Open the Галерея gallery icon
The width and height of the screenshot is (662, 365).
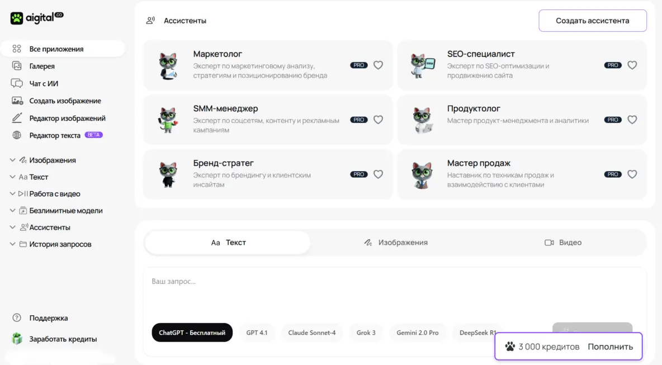(x=17, y=66)
